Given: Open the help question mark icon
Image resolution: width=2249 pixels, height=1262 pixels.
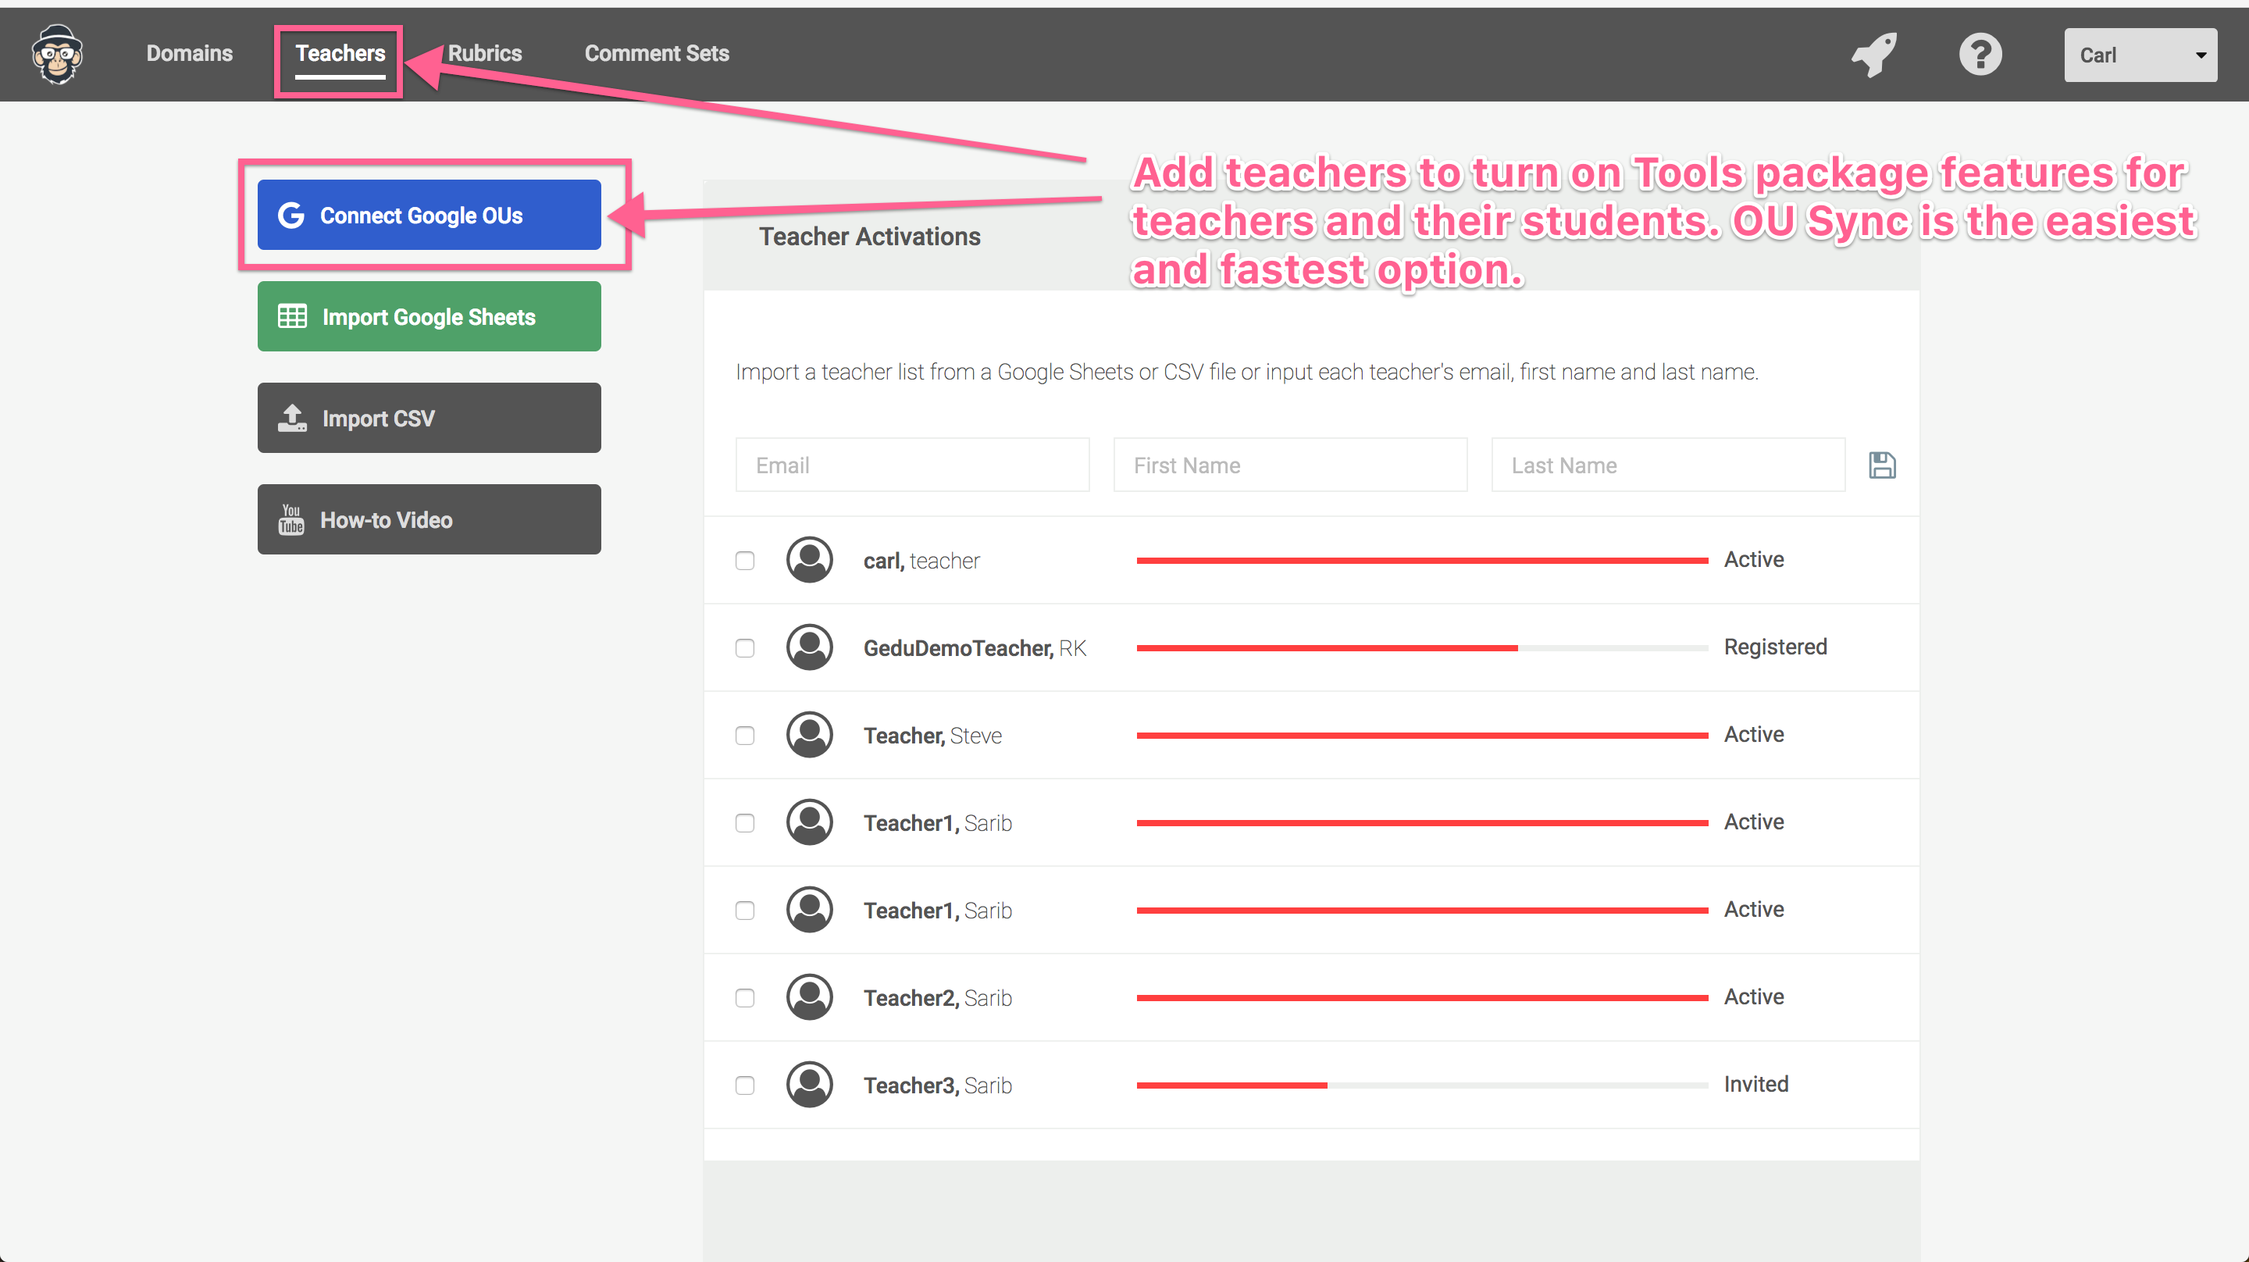Looking at the screenshot, I should pos(1980,55).
